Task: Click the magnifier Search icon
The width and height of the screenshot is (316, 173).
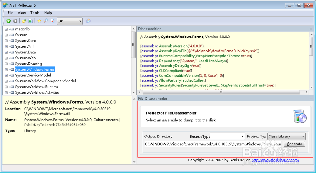Action: pyautogui.click(x=46, y=21)
